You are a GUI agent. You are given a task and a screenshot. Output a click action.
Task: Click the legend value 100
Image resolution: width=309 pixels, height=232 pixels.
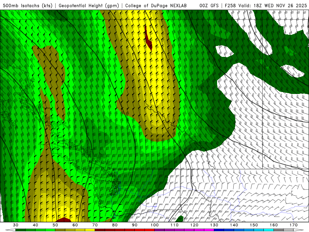(154, 225)
